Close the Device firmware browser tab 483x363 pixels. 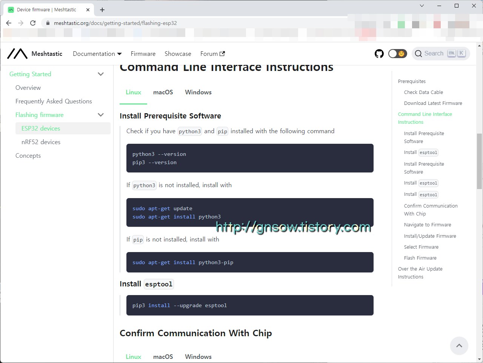88,10
